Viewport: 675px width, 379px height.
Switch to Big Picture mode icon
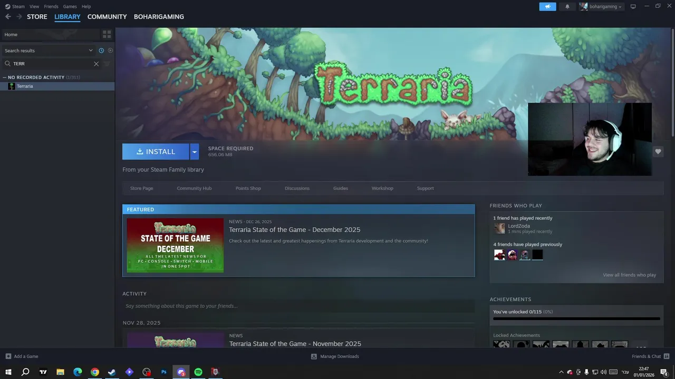[x=633, y=6]
